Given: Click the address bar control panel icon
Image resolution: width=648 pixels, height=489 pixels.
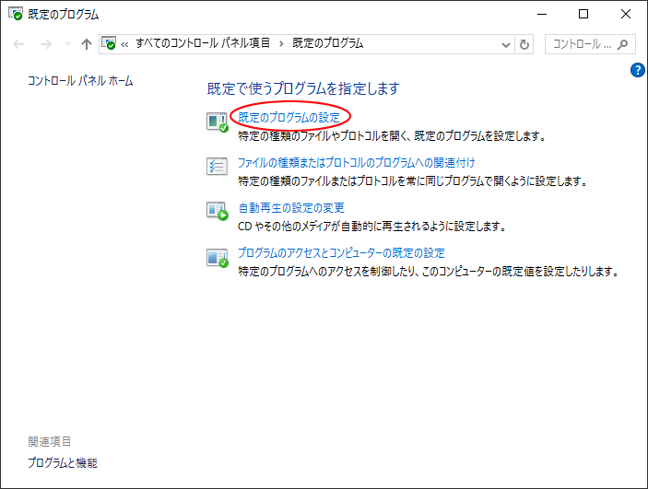Looking at the screenshot, I should [109, 43].
